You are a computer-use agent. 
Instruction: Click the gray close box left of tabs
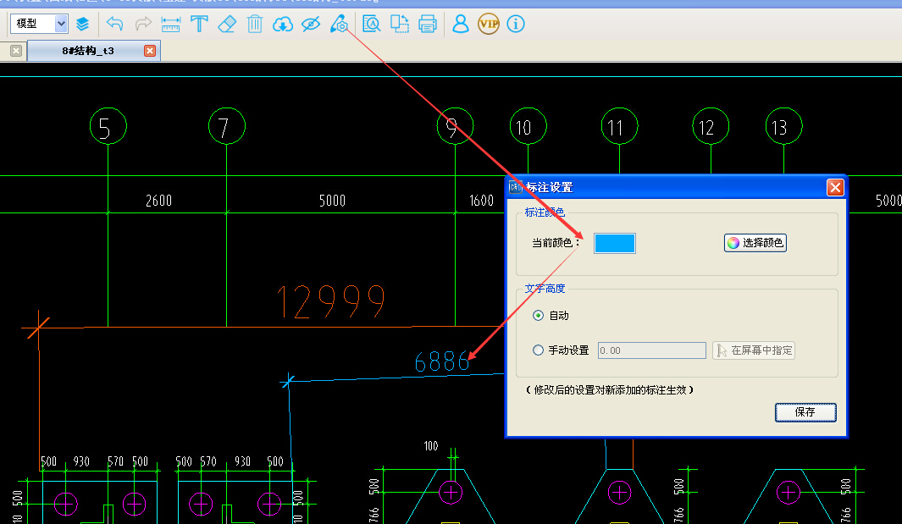(16, 51)
